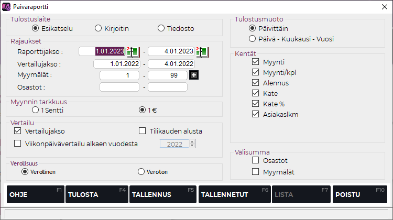Choose Päivä - Kuukausi - Vuosi format
The image size is (393, 220).
(253, 39)
